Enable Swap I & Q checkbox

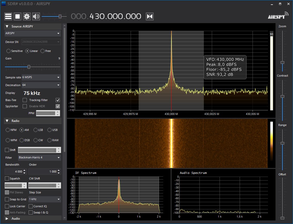(31, 212)
